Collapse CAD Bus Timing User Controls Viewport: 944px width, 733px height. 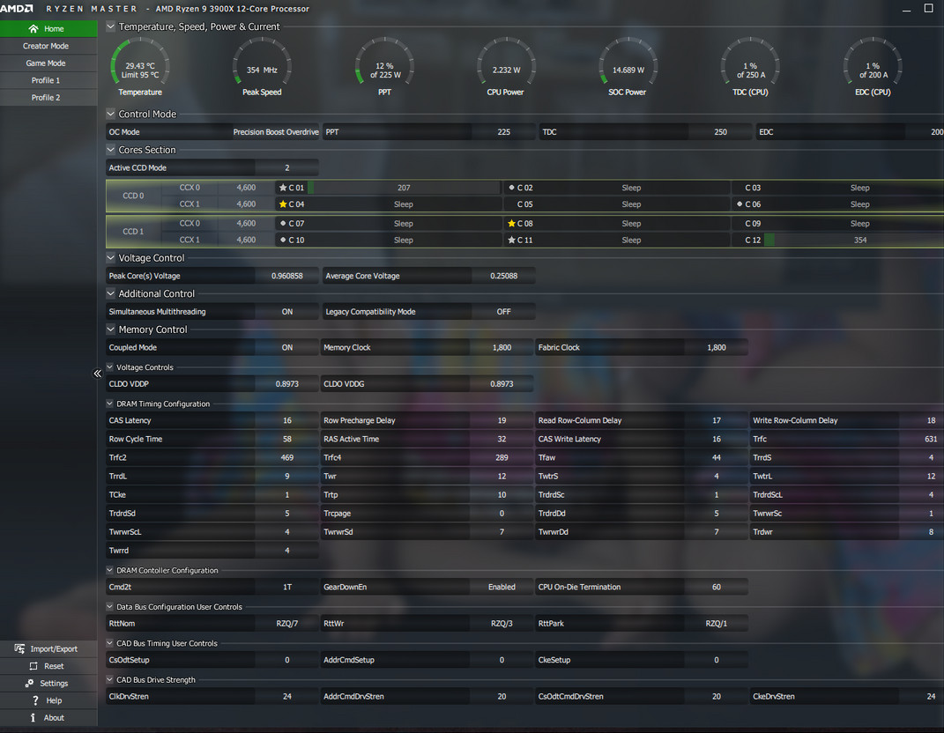coord(109,643)
